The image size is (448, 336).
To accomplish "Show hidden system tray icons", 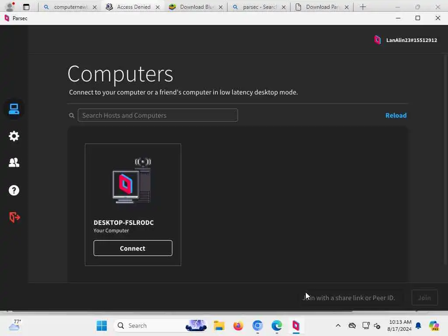I will (x=338, y=325).
